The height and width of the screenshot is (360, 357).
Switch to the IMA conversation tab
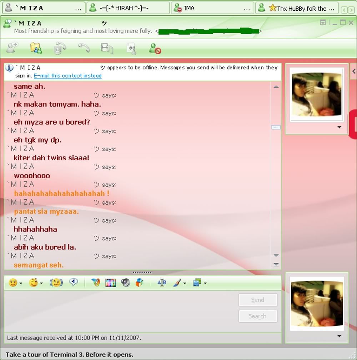pos(212,8)
